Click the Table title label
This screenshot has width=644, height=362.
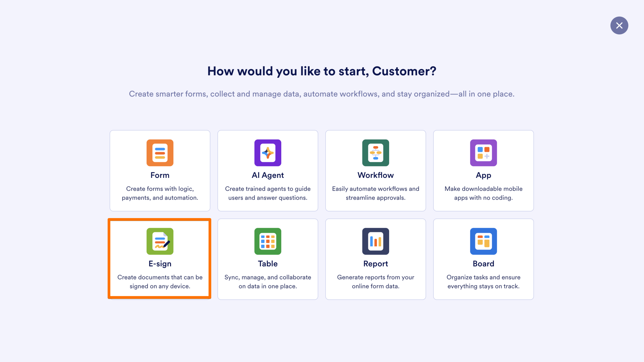click(x=268, y=264)
